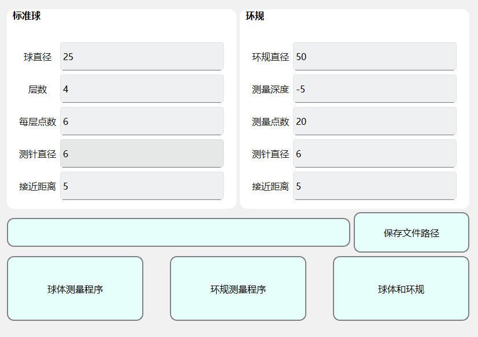Image resolution: width=478 pixels, height=337 pixels.
Task: Click the 球直径 input field
Action: point(142,57)
